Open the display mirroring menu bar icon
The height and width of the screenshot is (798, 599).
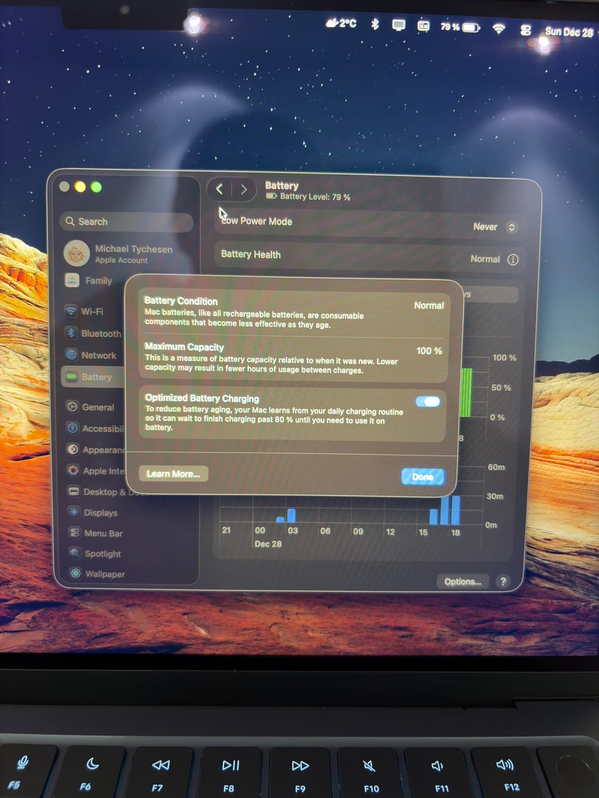pos(398,25)
